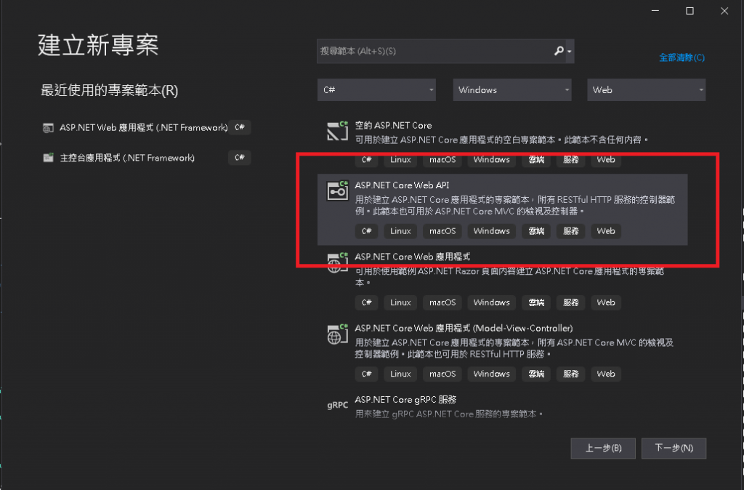Open recent 主控台應用程式 (.NET Framework)
This screenshot has width=744, height=490.
127,158
